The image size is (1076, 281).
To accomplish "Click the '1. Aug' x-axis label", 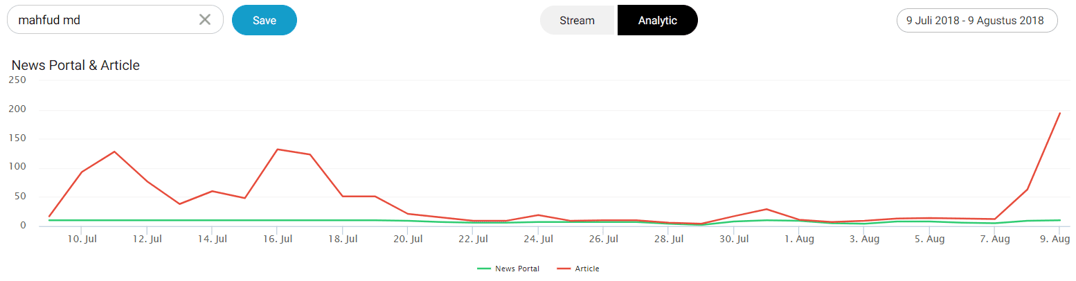I will tap(799, 239).
